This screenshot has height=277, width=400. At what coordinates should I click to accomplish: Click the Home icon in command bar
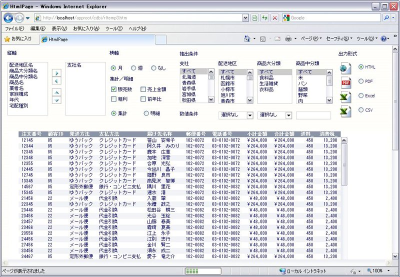coord(247,39)
